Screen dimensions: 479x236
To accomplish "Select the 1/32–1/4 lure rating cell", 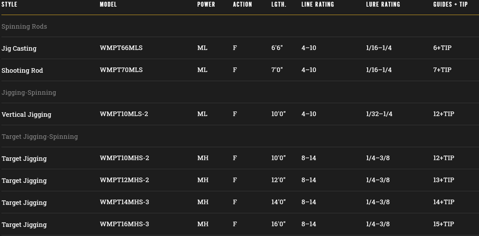I will [379, 114].
